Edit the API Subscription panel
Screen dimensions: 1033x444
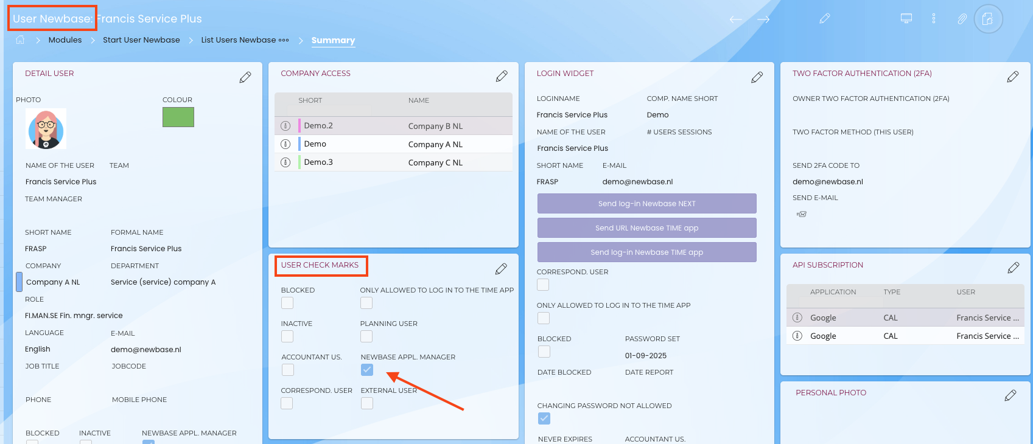pyautogui.click(x=1014, y=268)
